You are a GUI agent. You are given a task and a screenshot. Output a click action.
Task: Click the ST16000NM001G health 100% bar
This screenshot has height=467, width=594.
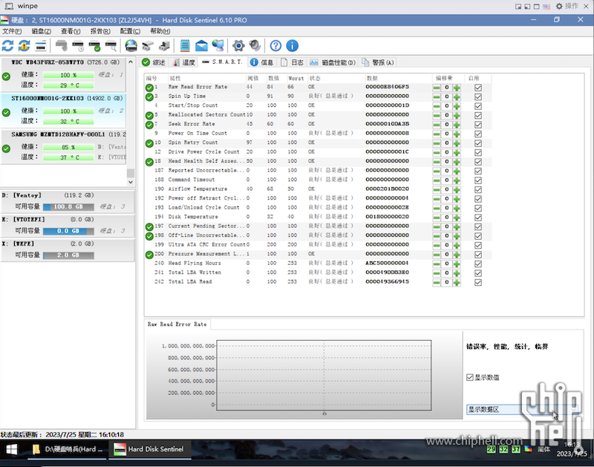pos(68,111)
